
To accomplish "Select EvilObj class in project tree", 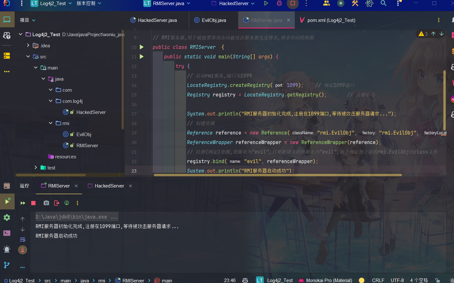I will tap(84, 134).
